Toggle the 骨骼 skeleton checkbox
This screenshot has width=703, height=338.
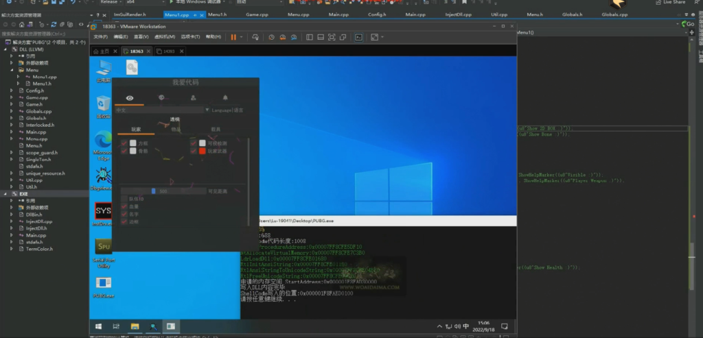[x=124, y=151]
